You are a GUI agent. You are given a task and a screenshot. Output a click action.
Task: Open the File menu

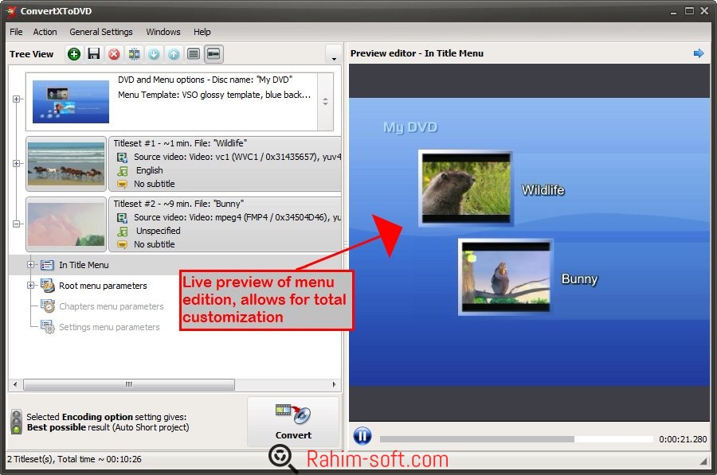[x=16, y=32]
